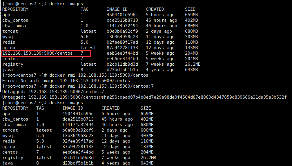The height and width of the screenshot is (166, 292).
Task: Click '659MB' size in the first table
Action: [x=191, y=15]
